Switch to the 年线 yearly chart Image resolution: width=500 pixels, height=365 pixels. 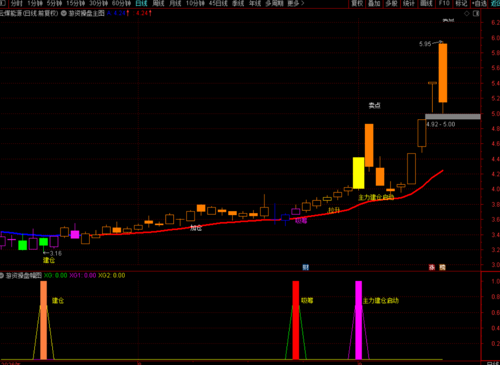click(255, 3)
